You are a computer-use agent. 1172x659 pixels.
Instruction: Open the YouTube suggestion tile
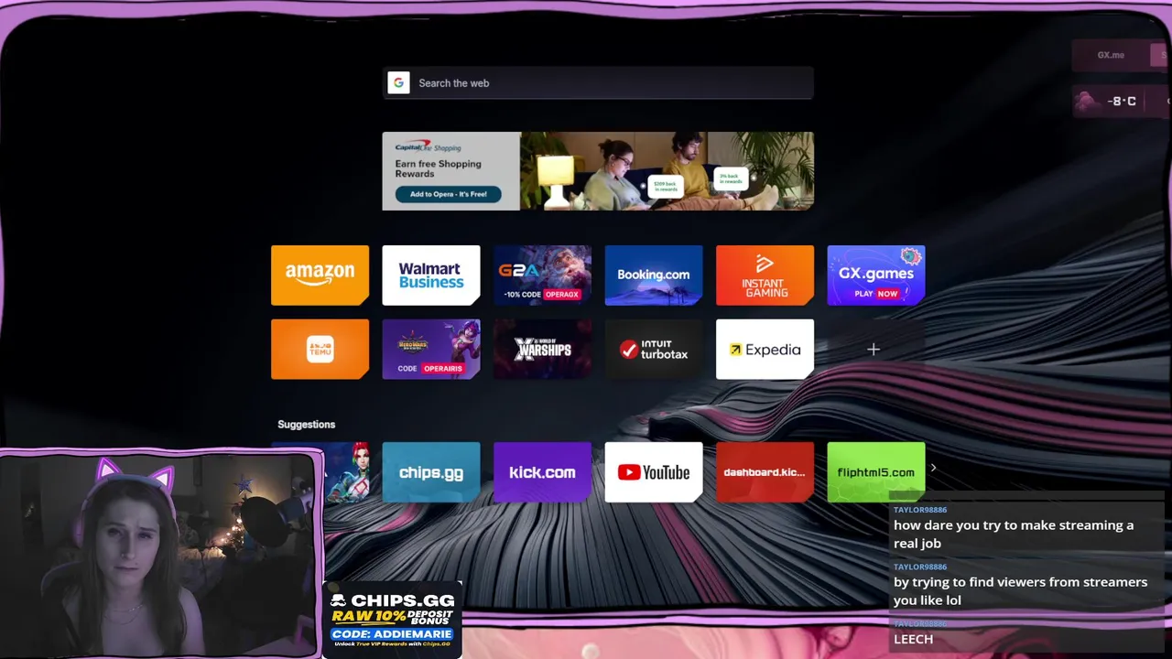point(654,472)
